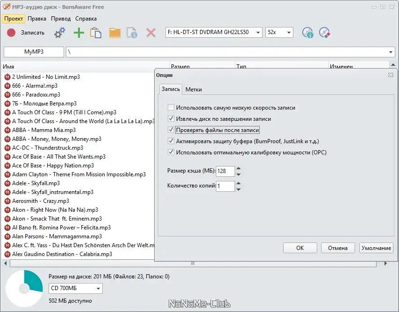Open the Привод menu

pos(61,19)
